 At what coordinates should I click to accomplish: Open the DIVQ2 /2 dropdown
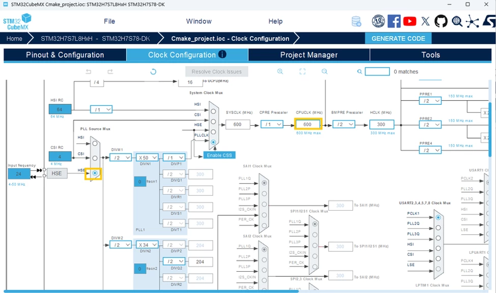coord(174,261)
